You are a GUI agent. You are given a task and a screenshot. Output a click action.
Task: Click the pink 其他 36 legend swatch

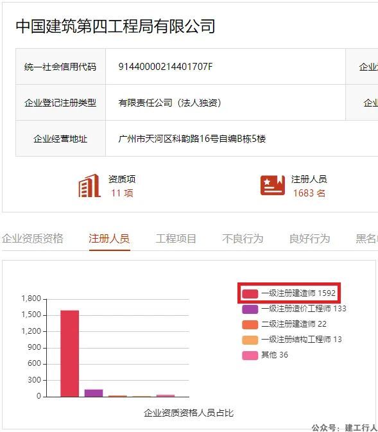(250, 356)
